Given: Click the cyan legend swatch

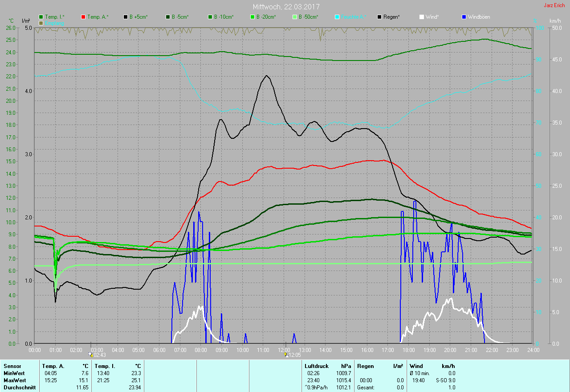Looking at the screenshot, I should (x=337, y=17).
